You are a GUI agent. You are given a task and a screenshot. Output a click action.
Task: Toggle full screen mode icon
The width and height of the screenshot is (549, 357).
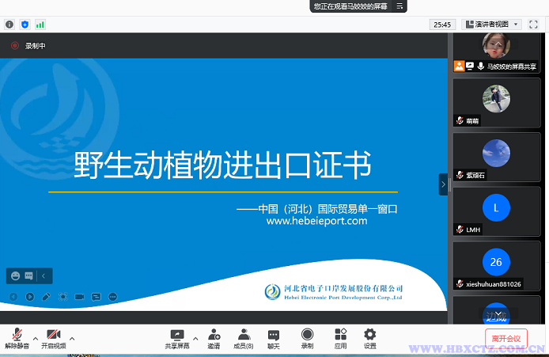point(534,25)
